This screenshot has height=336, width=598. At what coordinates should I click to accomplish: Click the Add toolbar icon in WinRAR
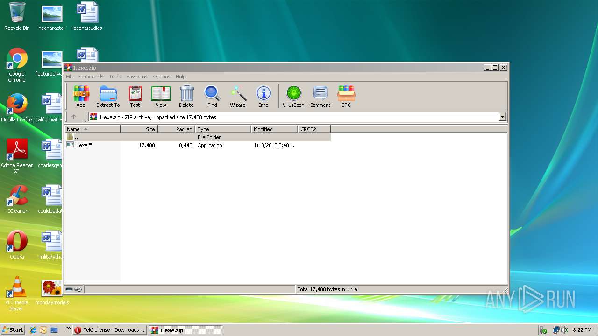(81, 97)
